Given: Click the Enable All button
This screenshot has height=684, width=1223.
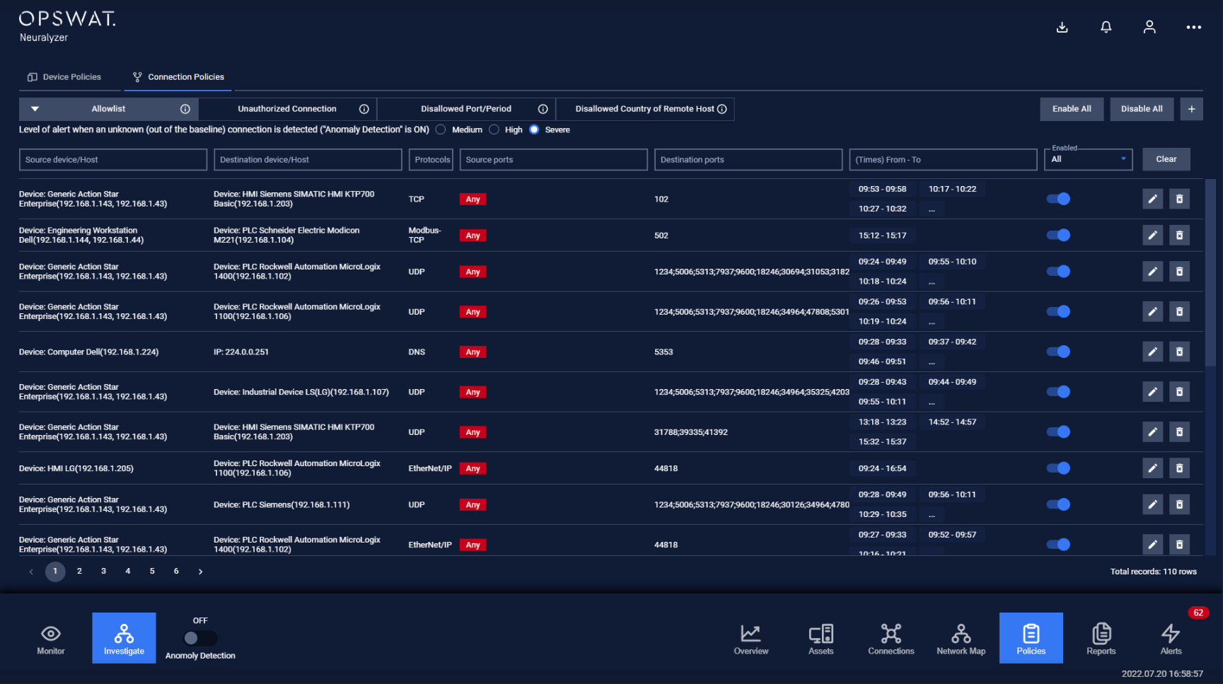Looking at the screenshot, I should pyautogui.click(x=1072, y=109).
